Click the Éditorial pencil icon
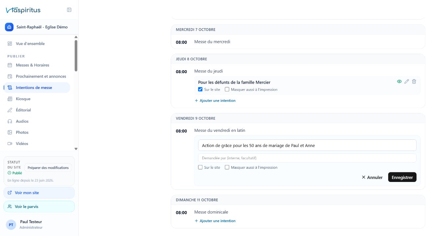This screenshot has width=431, height=236. pos(10,110)
